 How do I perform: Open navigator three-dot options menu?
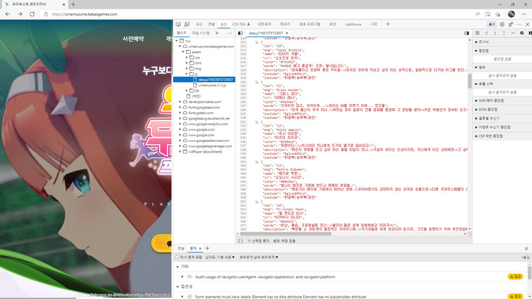[x=230, y=33]
